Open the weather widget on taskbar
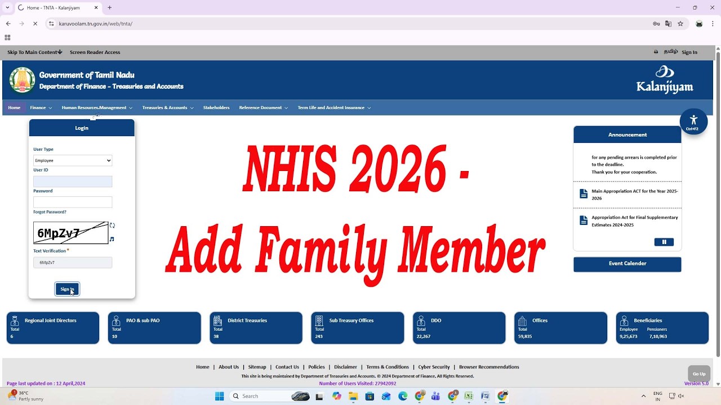721x405 pixels. (25, 396)
